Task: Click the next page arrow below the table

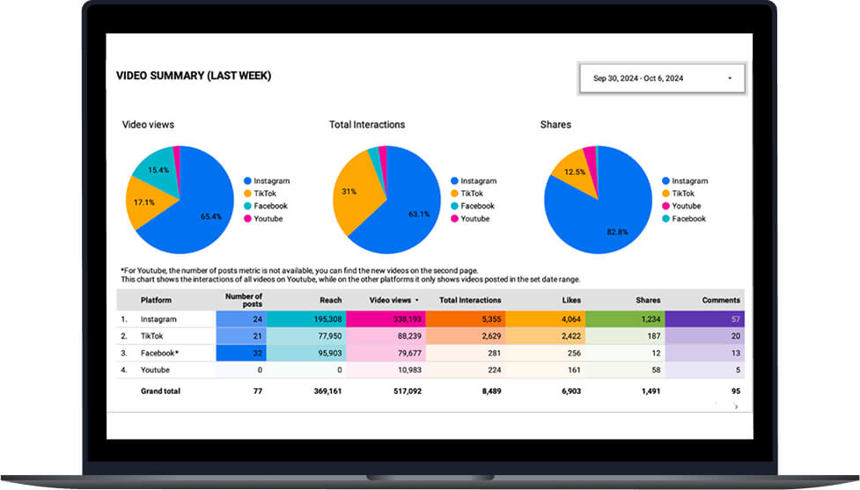Action: click(x=736, y=406)
